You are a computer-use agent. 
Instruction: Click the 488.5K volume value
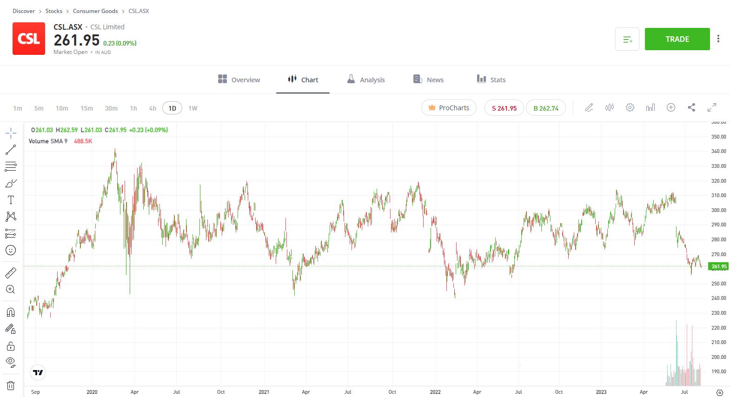[83, 141]
